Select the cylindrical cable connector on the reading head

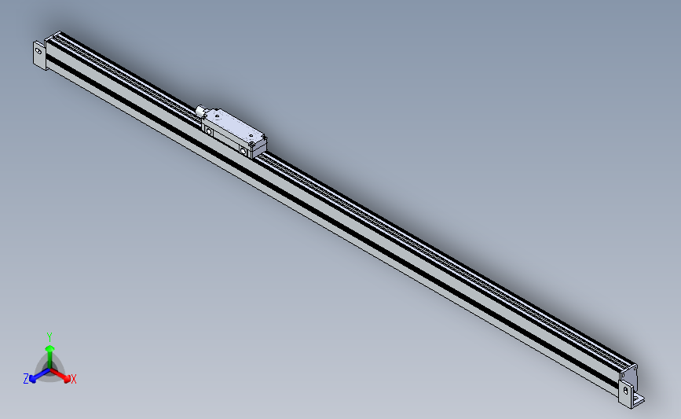pyautogui.click(x=200, y=112)
